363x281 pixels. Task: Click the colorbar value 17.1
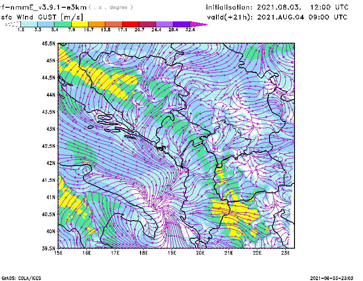pos(122,30)
